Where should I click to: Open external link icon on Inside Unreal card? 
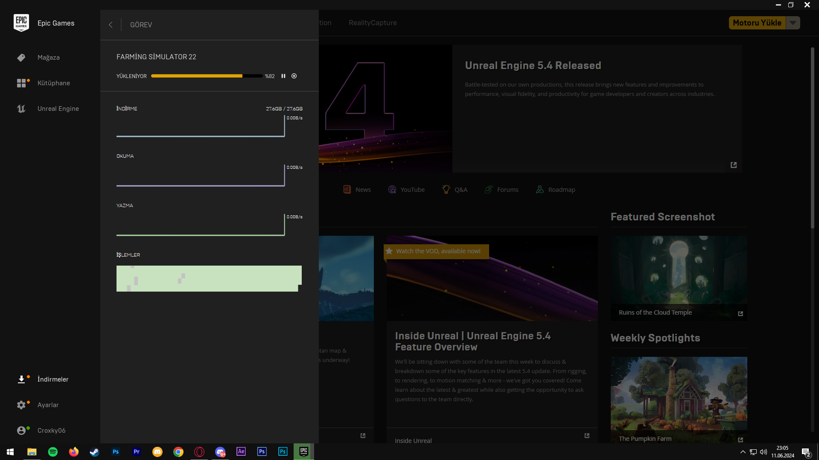coord(587,436)
